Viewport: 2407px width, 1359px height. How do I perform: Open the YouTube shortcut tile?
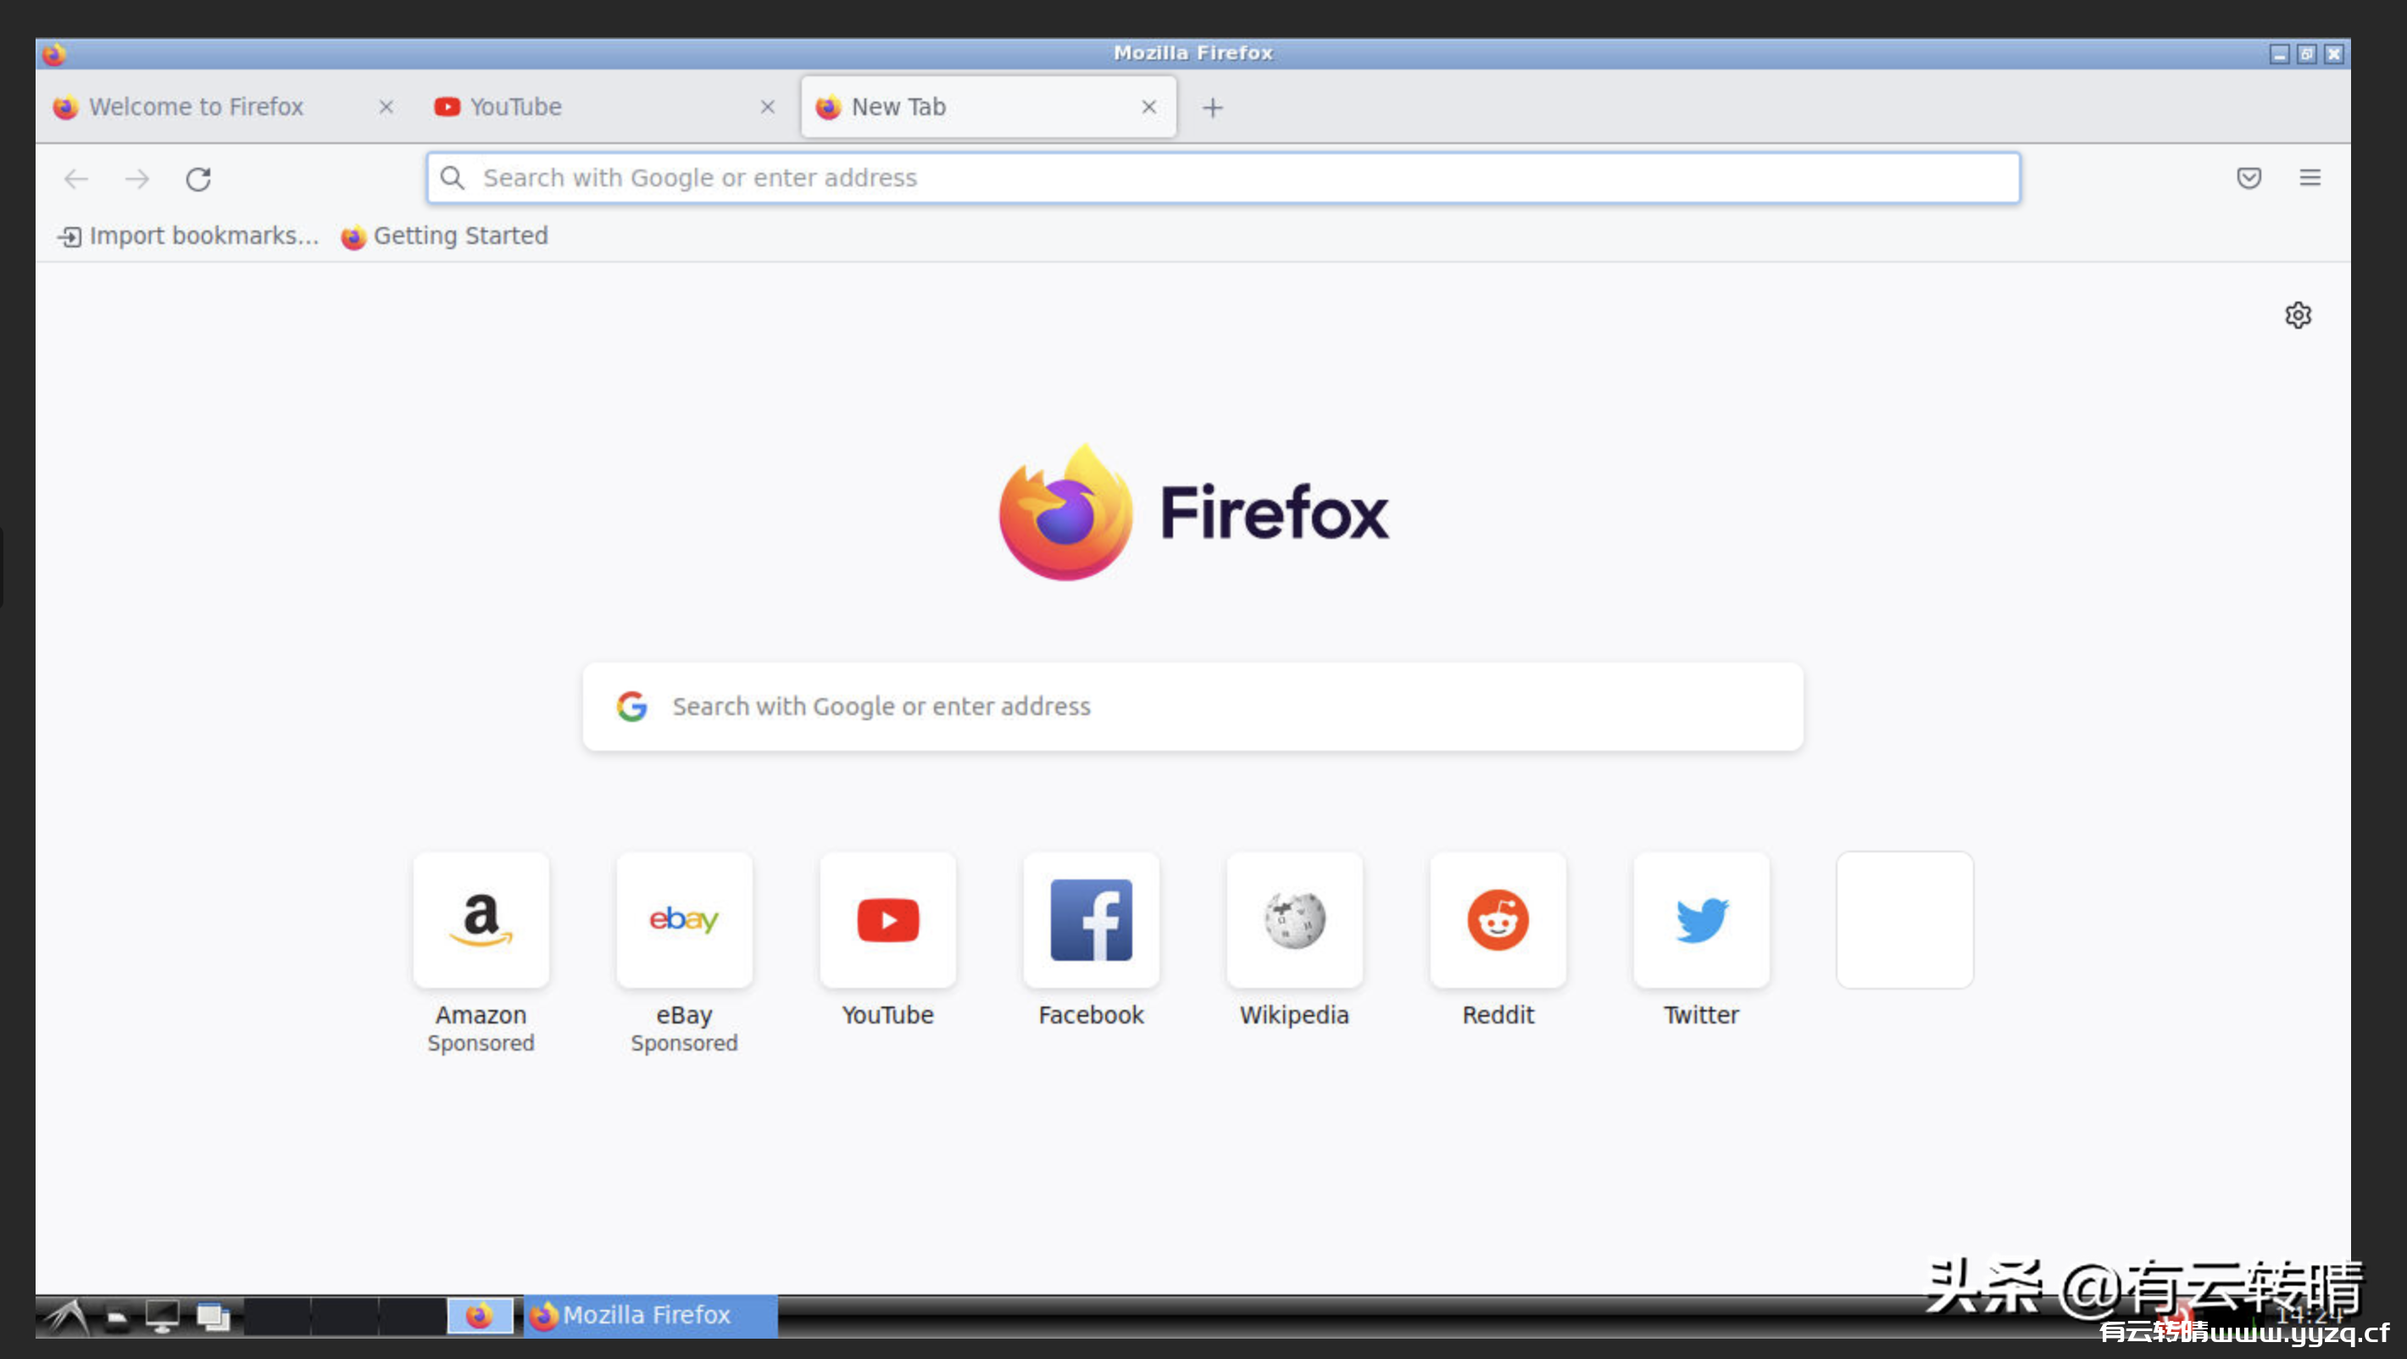(x=887, y=920)
